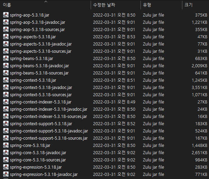Select file name spring-core-5.3.18-javadoc.jar

click(38, 153)
